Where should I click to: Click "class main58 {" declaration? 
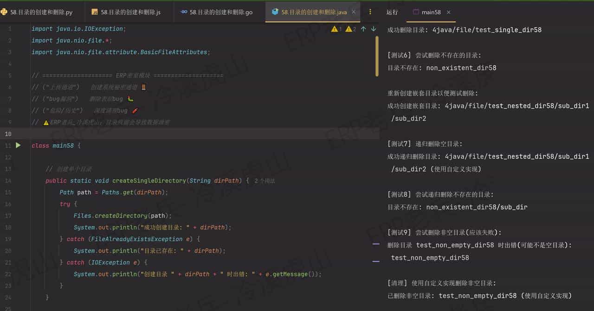click(x=56, y=146)
